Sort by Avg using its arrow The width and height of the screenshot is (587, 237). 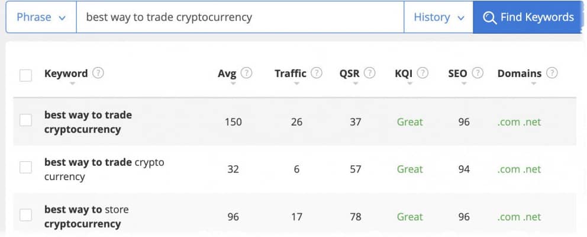coord(233,84)
